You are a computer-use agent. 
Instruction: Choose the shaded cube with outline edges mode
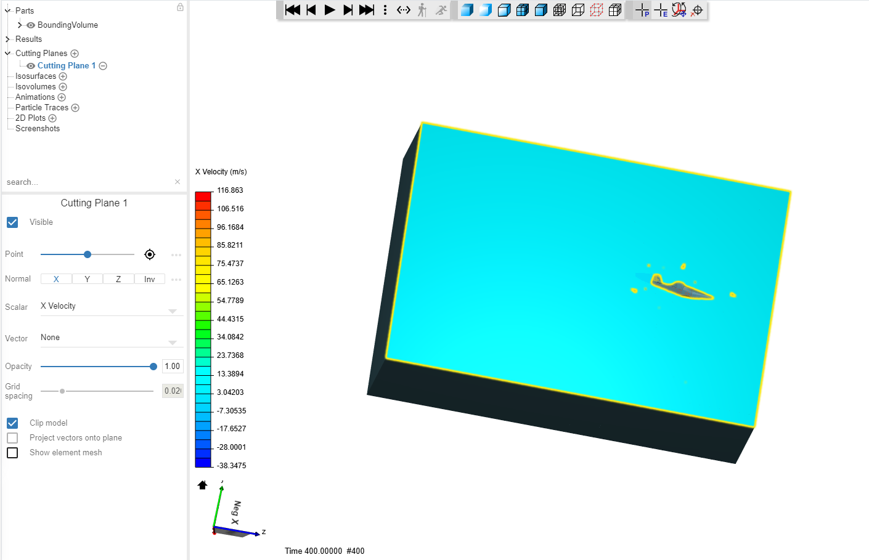tap(504, 10)
